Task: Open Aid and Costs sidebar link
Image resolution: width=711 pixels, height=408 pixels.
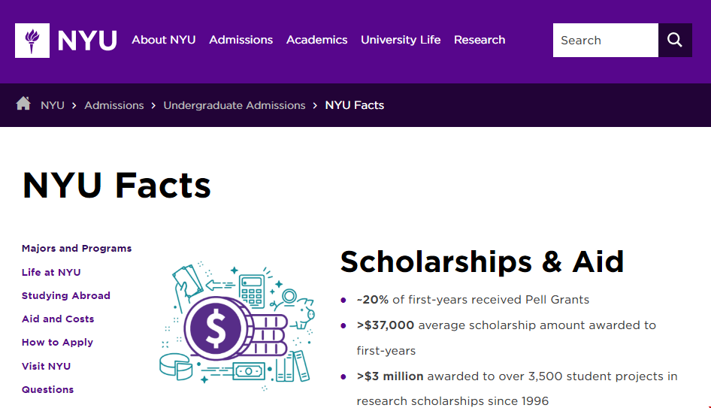Action: 58,319
